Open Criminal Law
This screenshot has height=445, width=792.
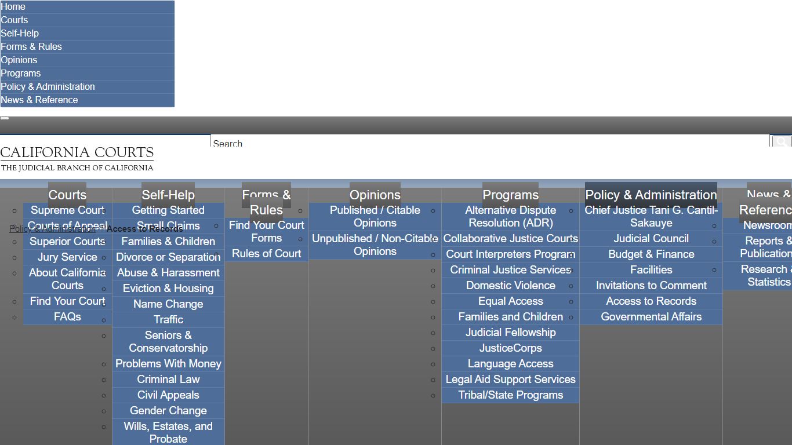click(168, 380)
